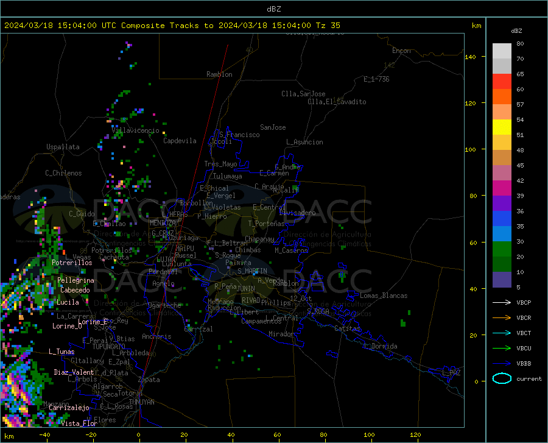The image size is (548, 443).
Task: Click the 'Pellegrina' map label
Action: (x=76, y=280)
